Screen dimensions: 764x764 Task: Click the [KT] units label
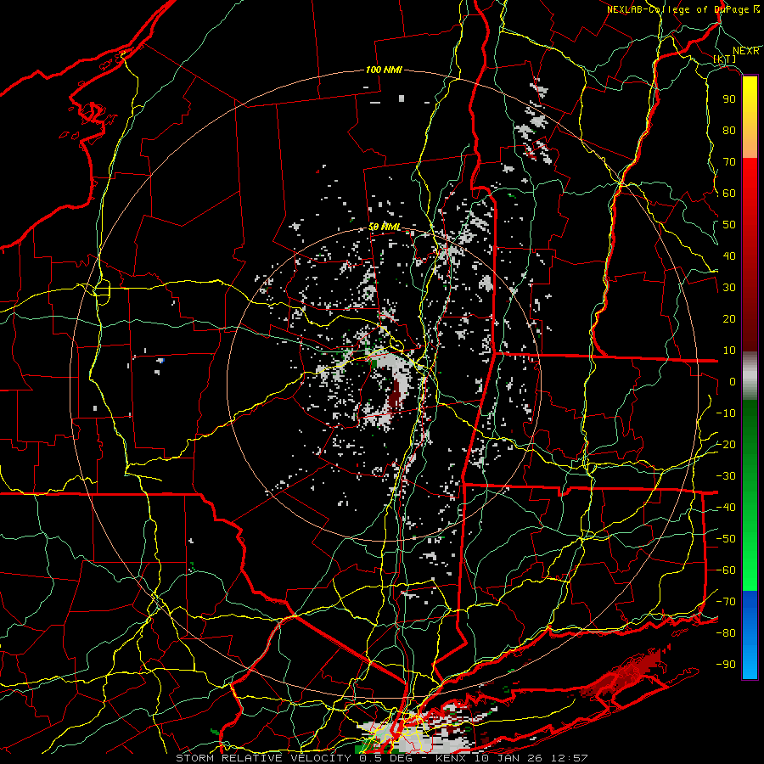point(725,59)
